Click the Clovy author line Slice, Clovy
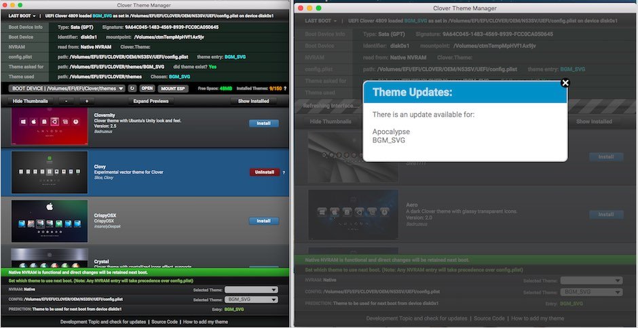 tap(104, 178)
